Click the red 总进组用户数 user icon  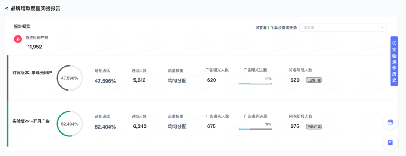click(18, 39)
